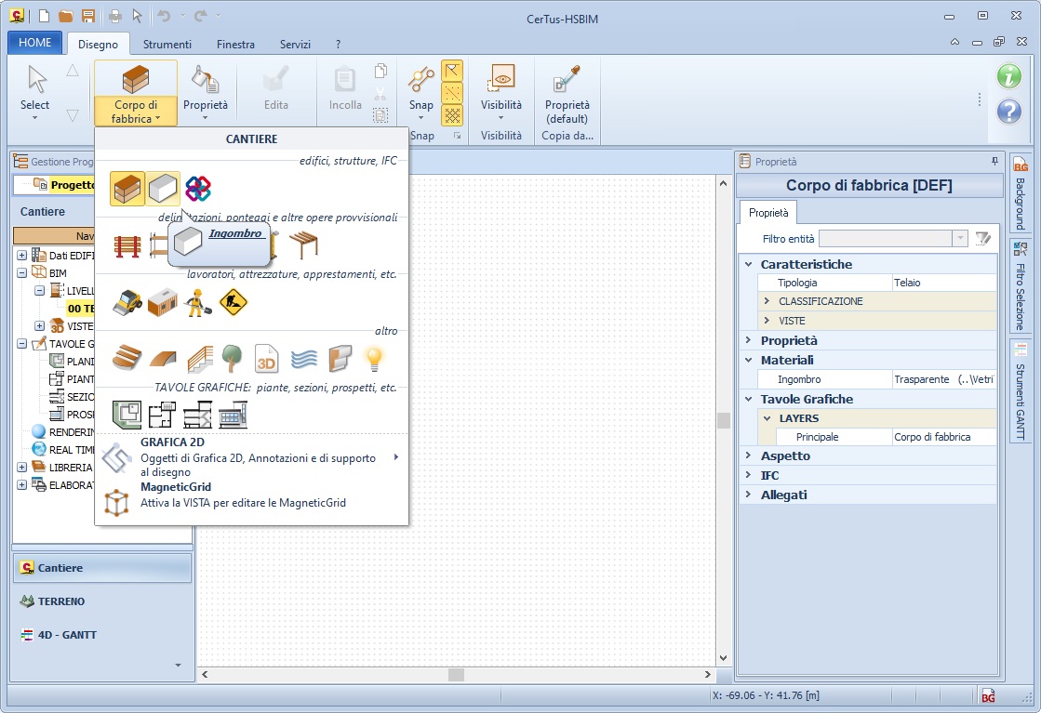
Task: Select the 3D file object icon
Action: coord(267,358)
